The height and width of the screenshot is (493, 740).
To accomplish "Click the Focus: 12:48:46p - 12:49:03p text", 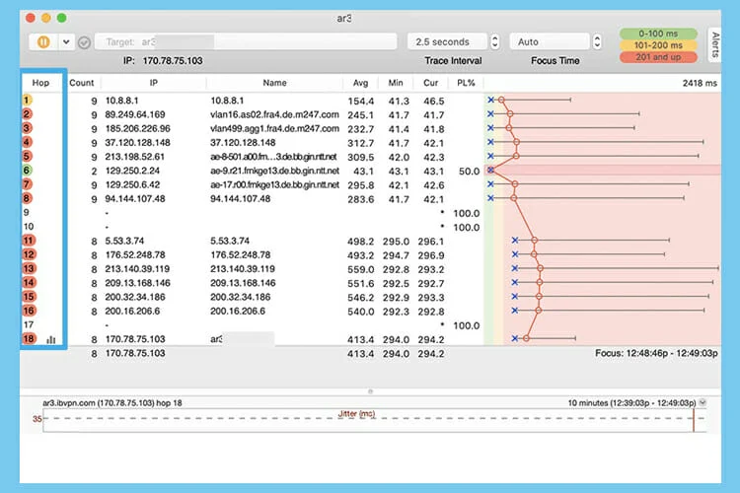I will coord(656,353).
